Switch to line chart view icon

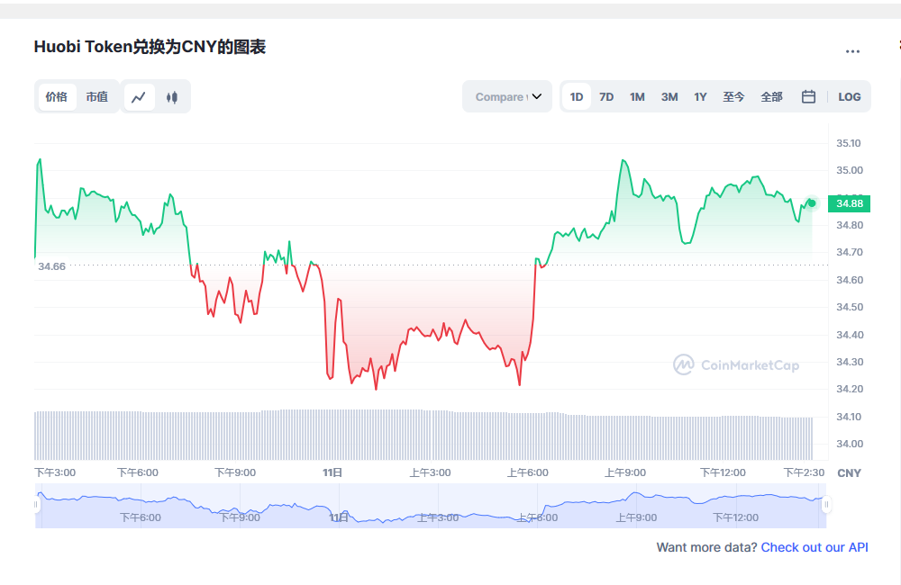click(139, 97)
